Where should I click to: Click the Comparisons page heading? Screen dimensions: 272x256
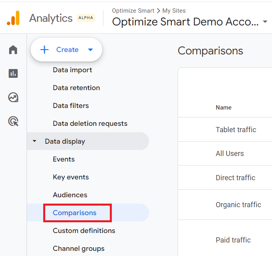[210, 51]
